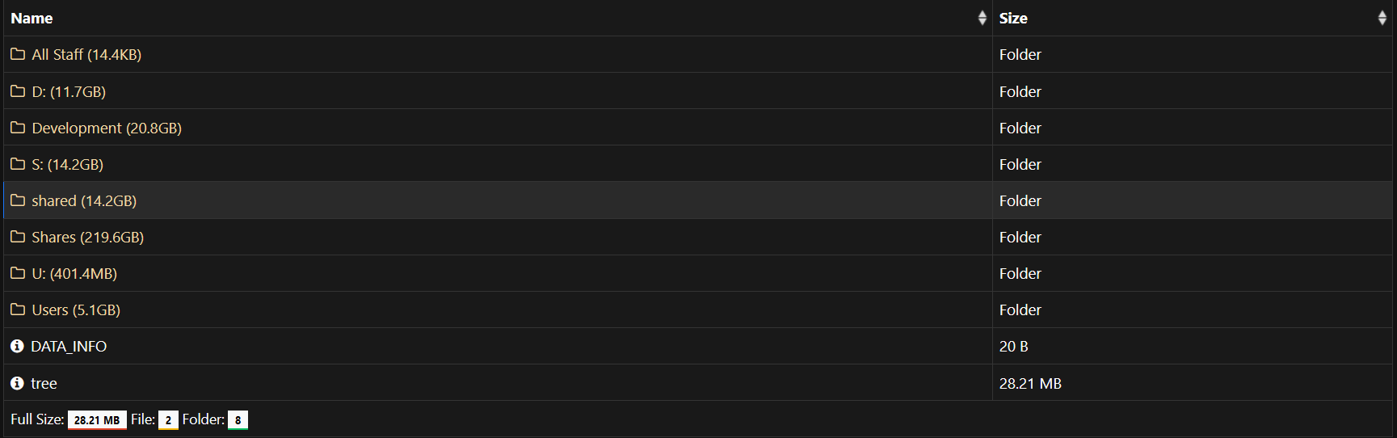Sort the list by Size column arrows
The width and height of the screenshot is (1397, 438).
tap(1382, 18)
